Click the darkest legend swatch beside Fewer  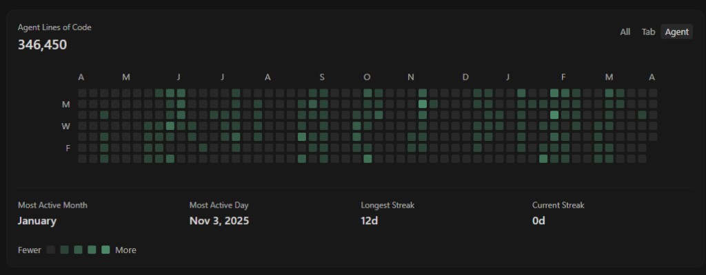[51, 250]
